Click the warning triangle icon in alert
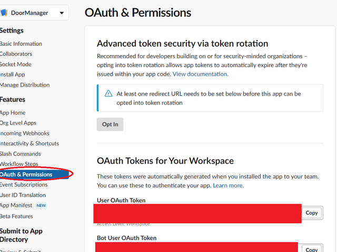 click(108, 94)
